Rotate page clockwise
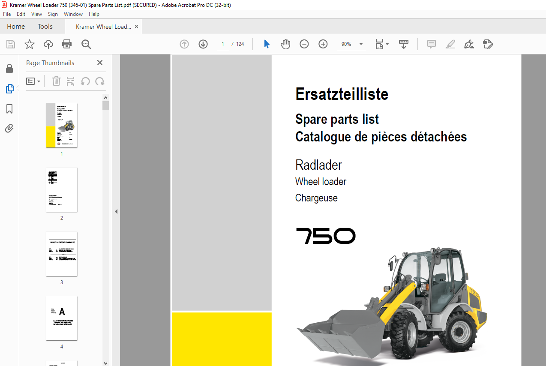This screenshot has height=366, width=546. [x=100, y=81]
